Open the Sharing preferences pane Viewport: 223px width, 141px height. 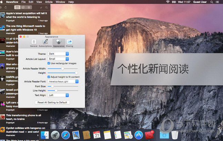69,43
